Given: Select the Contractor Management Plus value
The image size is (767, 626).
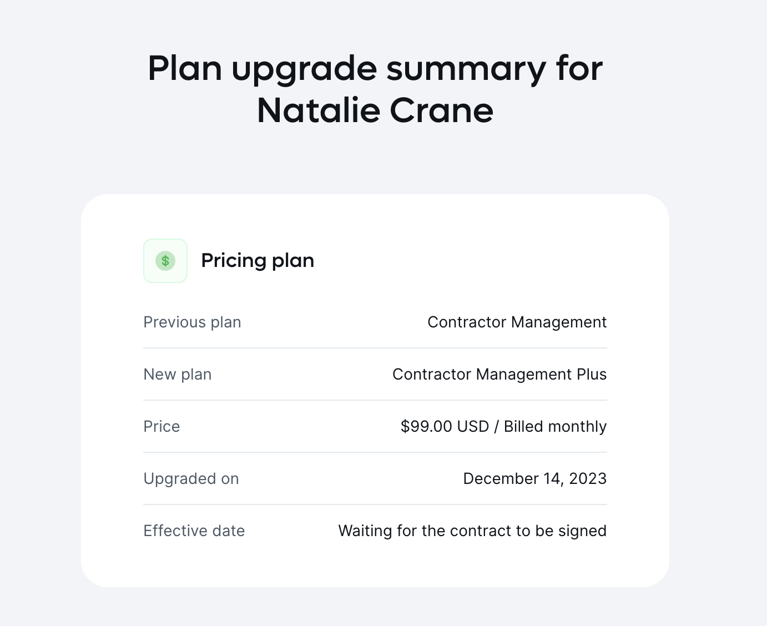Looking at the screenshot, I should [499, 375].
